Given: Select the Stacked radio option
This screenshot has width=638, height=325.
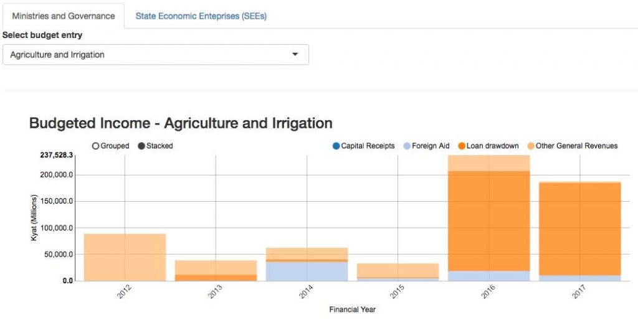Looking at the screenshot, I should [155, 146].
